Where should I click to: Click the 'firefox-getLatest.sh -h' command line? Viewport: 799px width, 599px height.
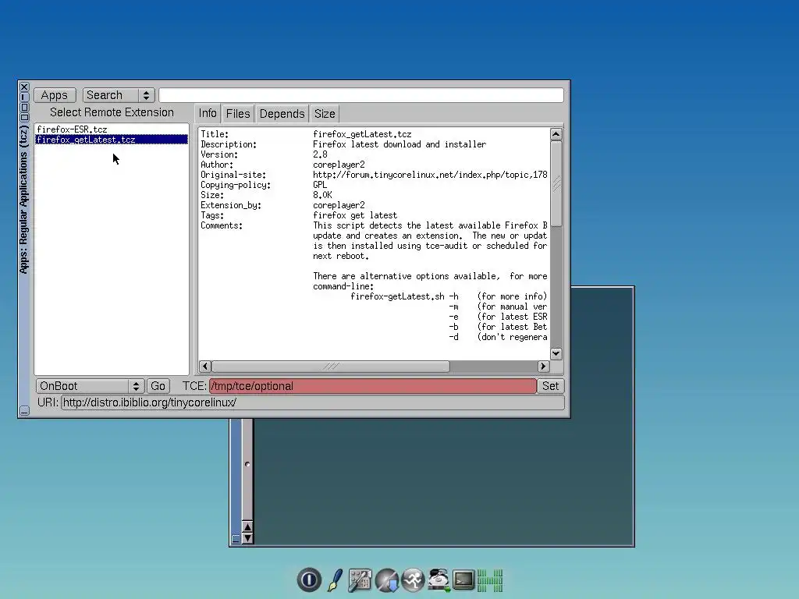click(405, 296)
